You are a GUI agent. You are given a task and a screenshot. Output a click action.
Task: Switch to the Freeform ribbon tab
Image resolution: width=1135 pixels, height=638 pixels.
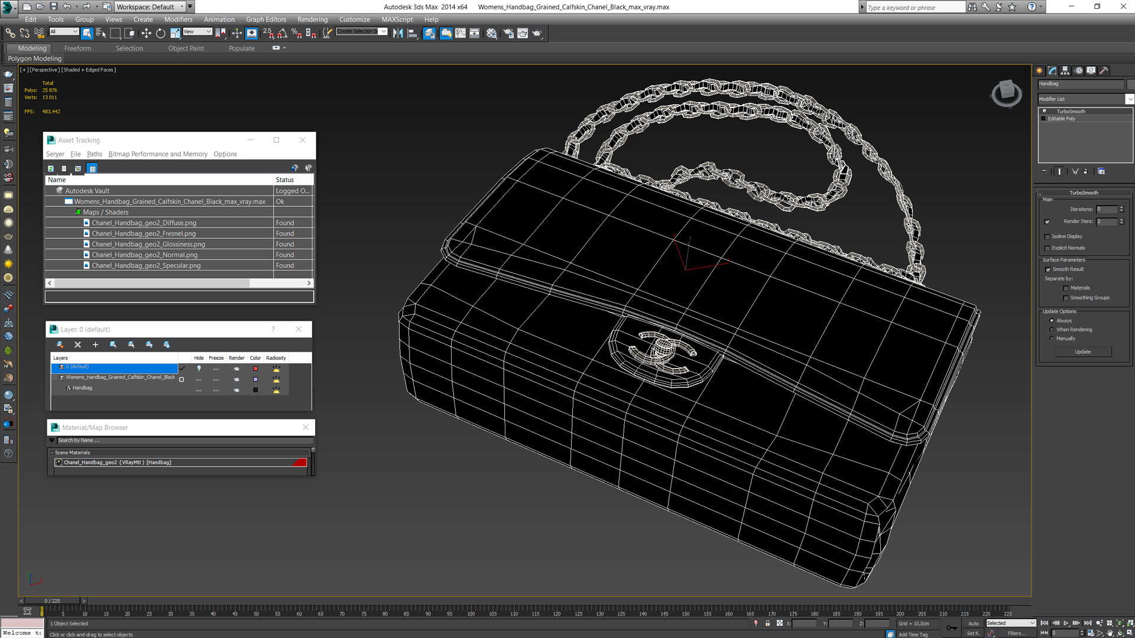click(77, 48)
